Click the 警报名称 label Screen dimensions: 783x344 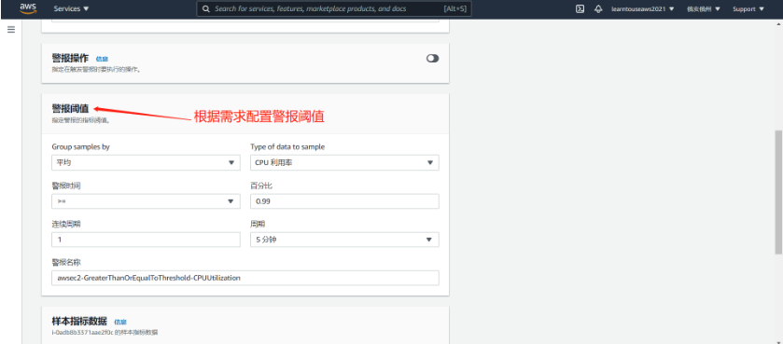[66, 263]
